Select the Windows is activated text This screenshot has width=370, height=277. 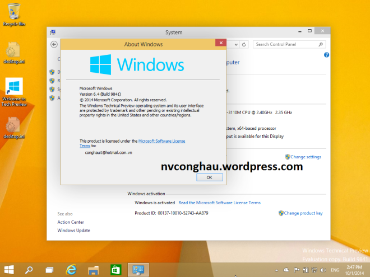click(x=155, y=203)
